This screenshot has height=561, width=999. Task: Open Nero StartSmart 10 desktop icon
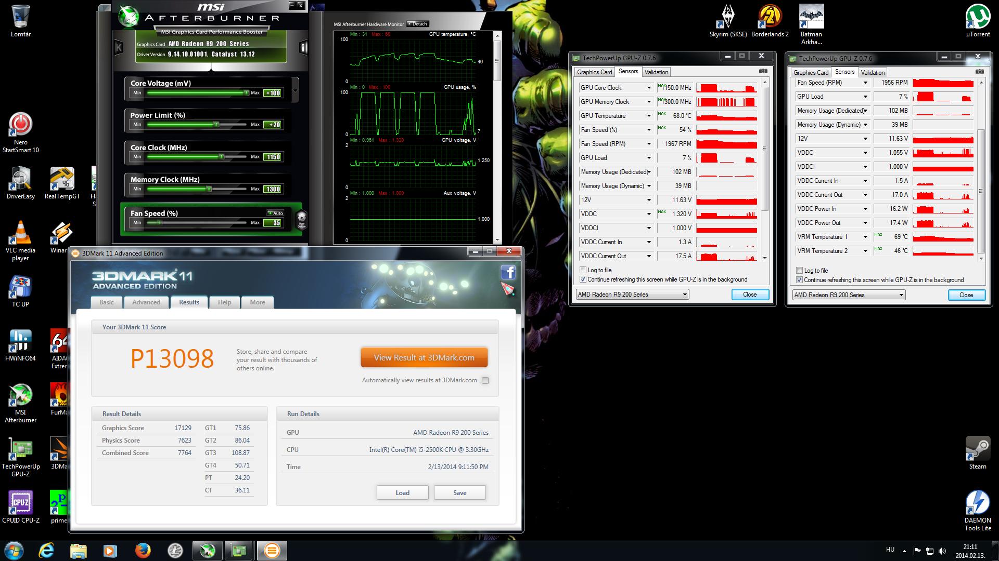[21, 133]
